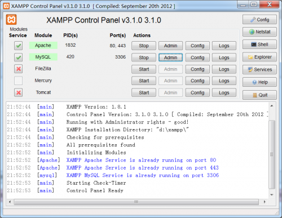Toggle the Apache service checkbox
This screenshot has height=218, width=282.
pos(18,46)
